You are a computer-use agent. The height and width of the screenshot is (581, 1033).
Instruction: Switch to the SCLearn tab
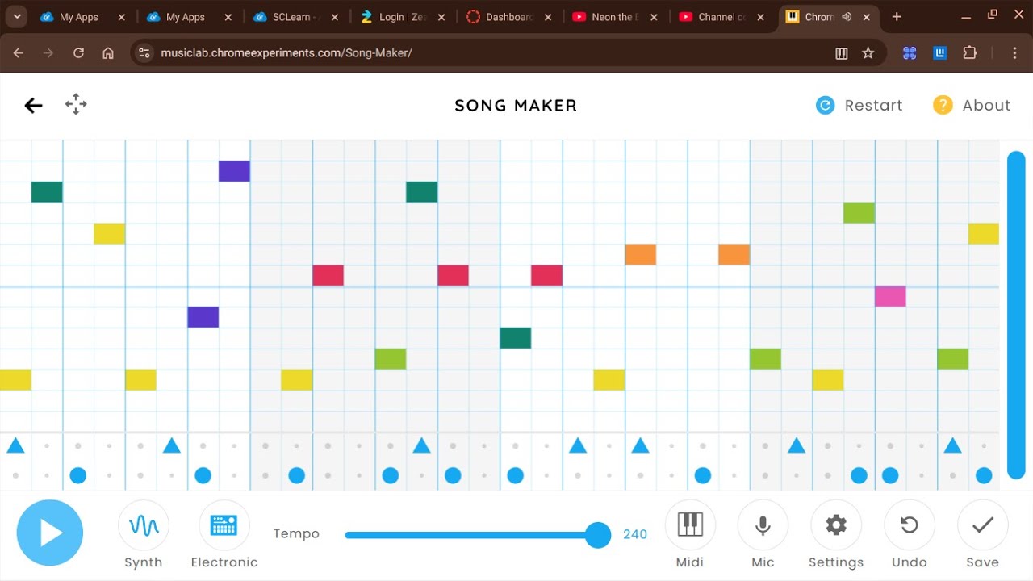(x=296, y=17)
